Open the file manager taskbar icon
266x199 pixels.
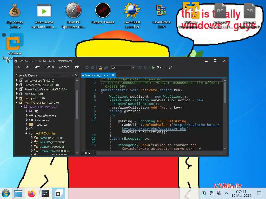[18, 193]
